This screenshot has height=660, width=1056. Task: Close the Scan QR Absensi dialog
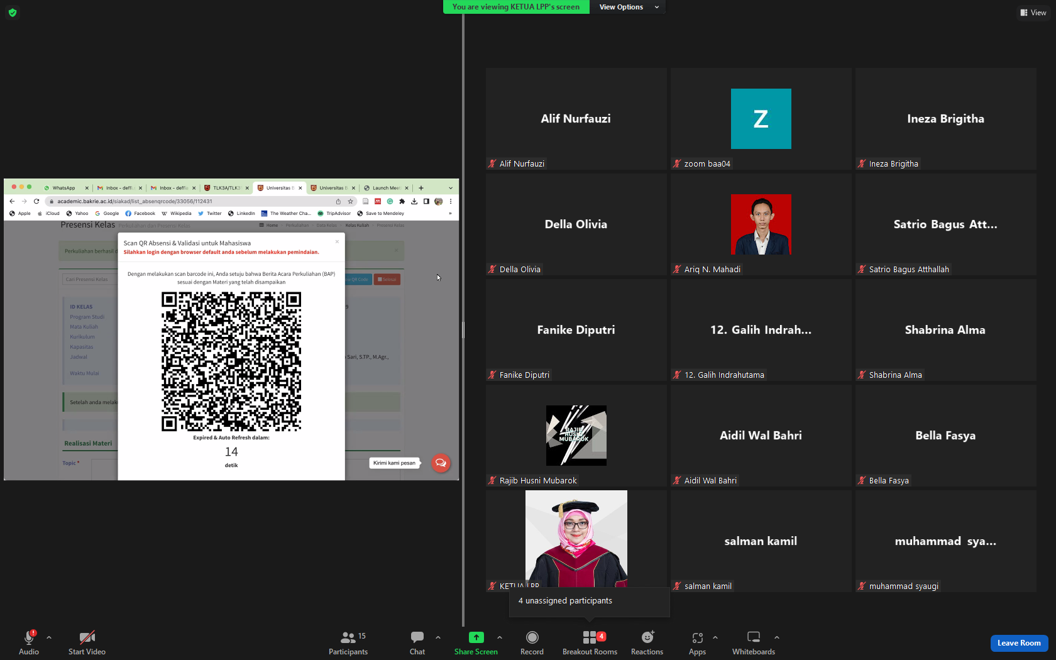tap(337, 241)
